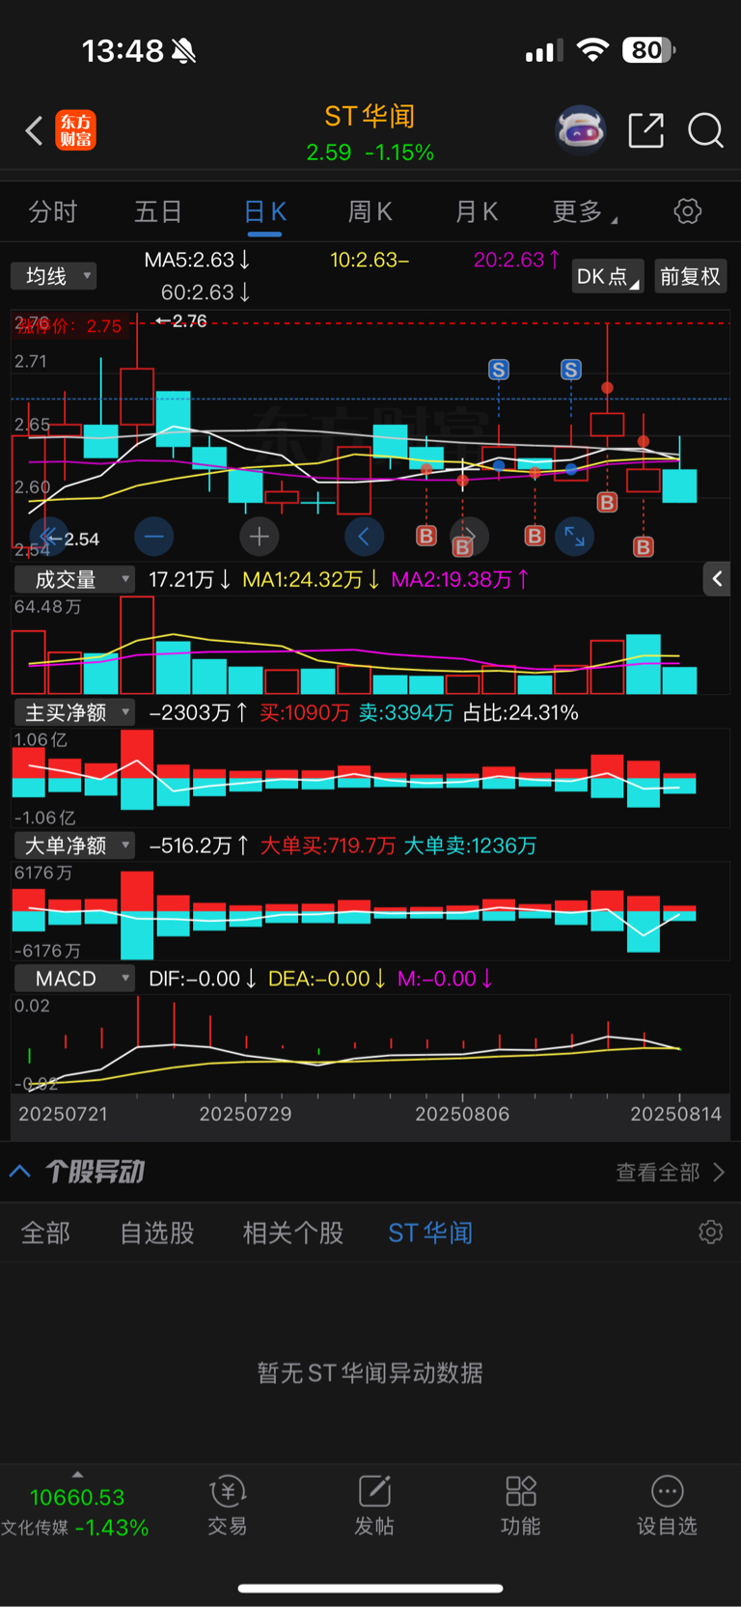Viewport: 741px width, 1607px height.
Task: Switch to 周K chart tab
Action: click(x=370, y=211)
